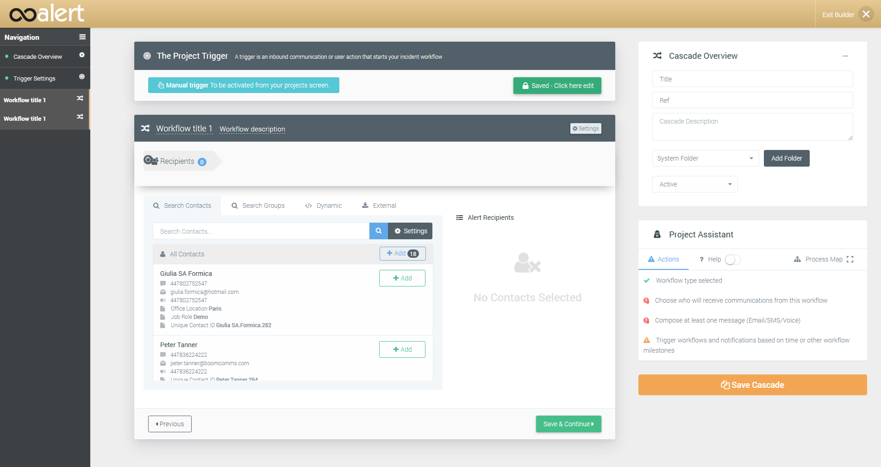Click the navigation hamburger menu icon
881x467 pixels.
[82, 37]
